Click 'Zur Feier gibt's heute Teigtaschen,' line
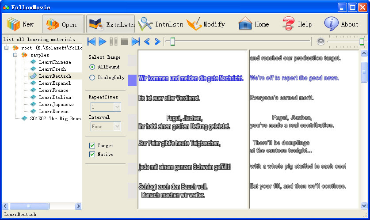Screen dimensions: 370x220 (179, 143)
